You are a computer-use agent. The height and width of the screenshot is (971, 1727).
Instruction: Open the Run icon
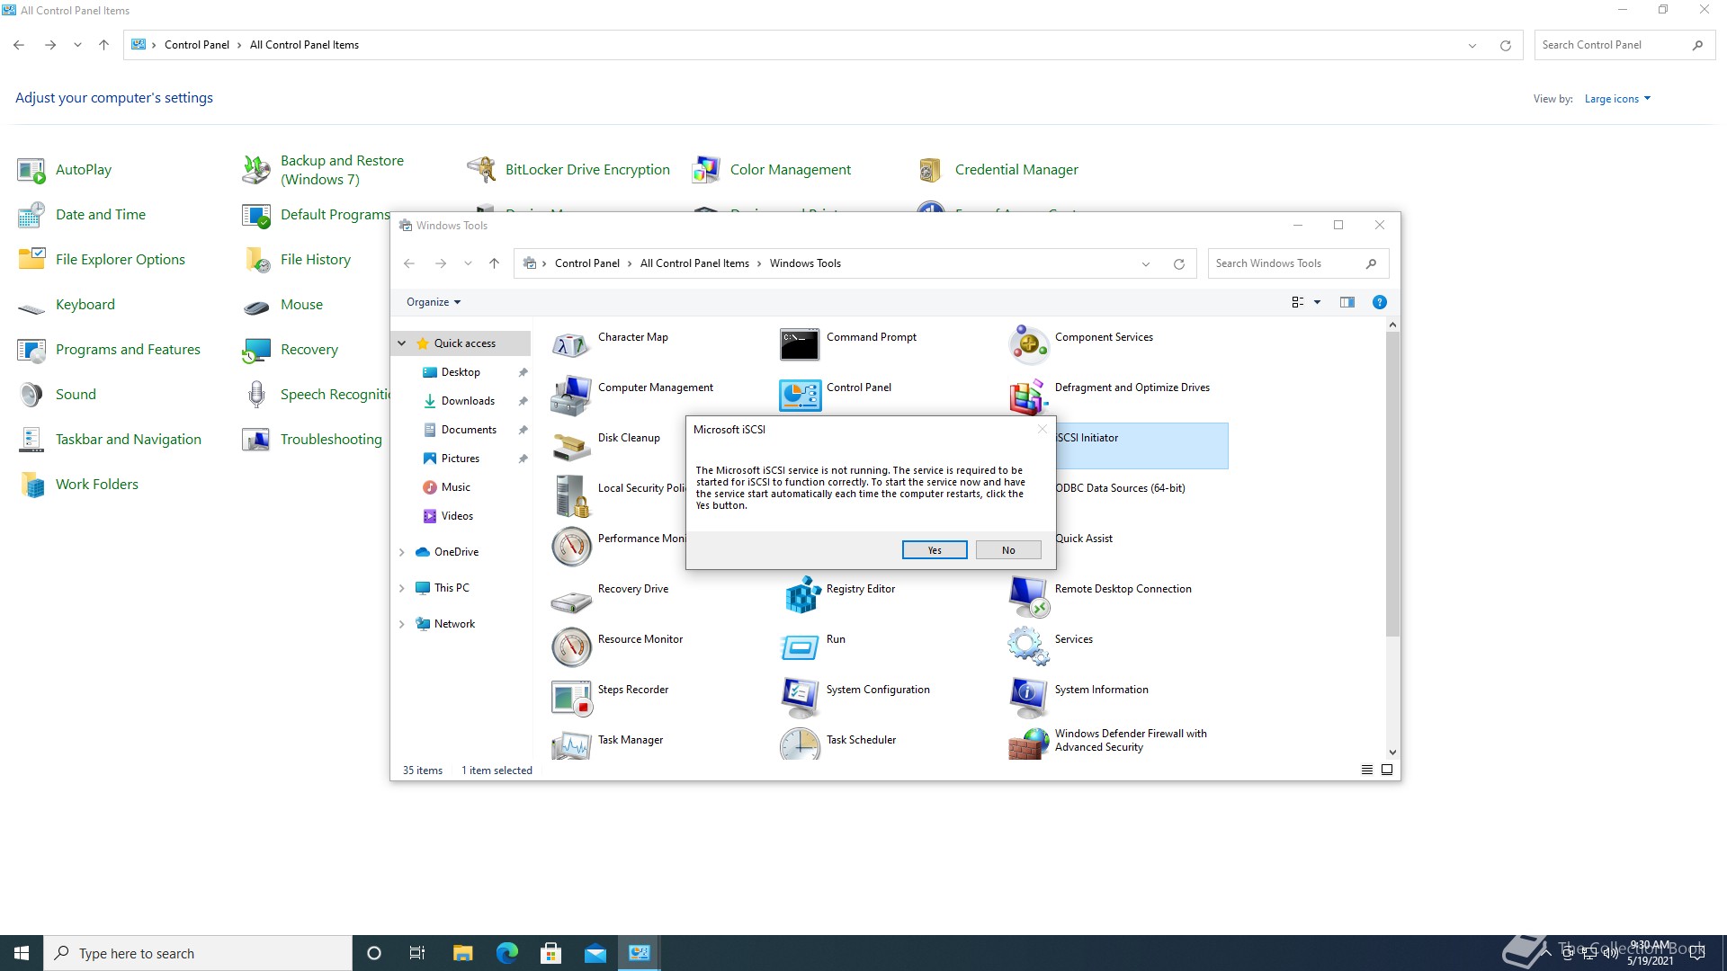pyautogui.click(x=799, y=646)
